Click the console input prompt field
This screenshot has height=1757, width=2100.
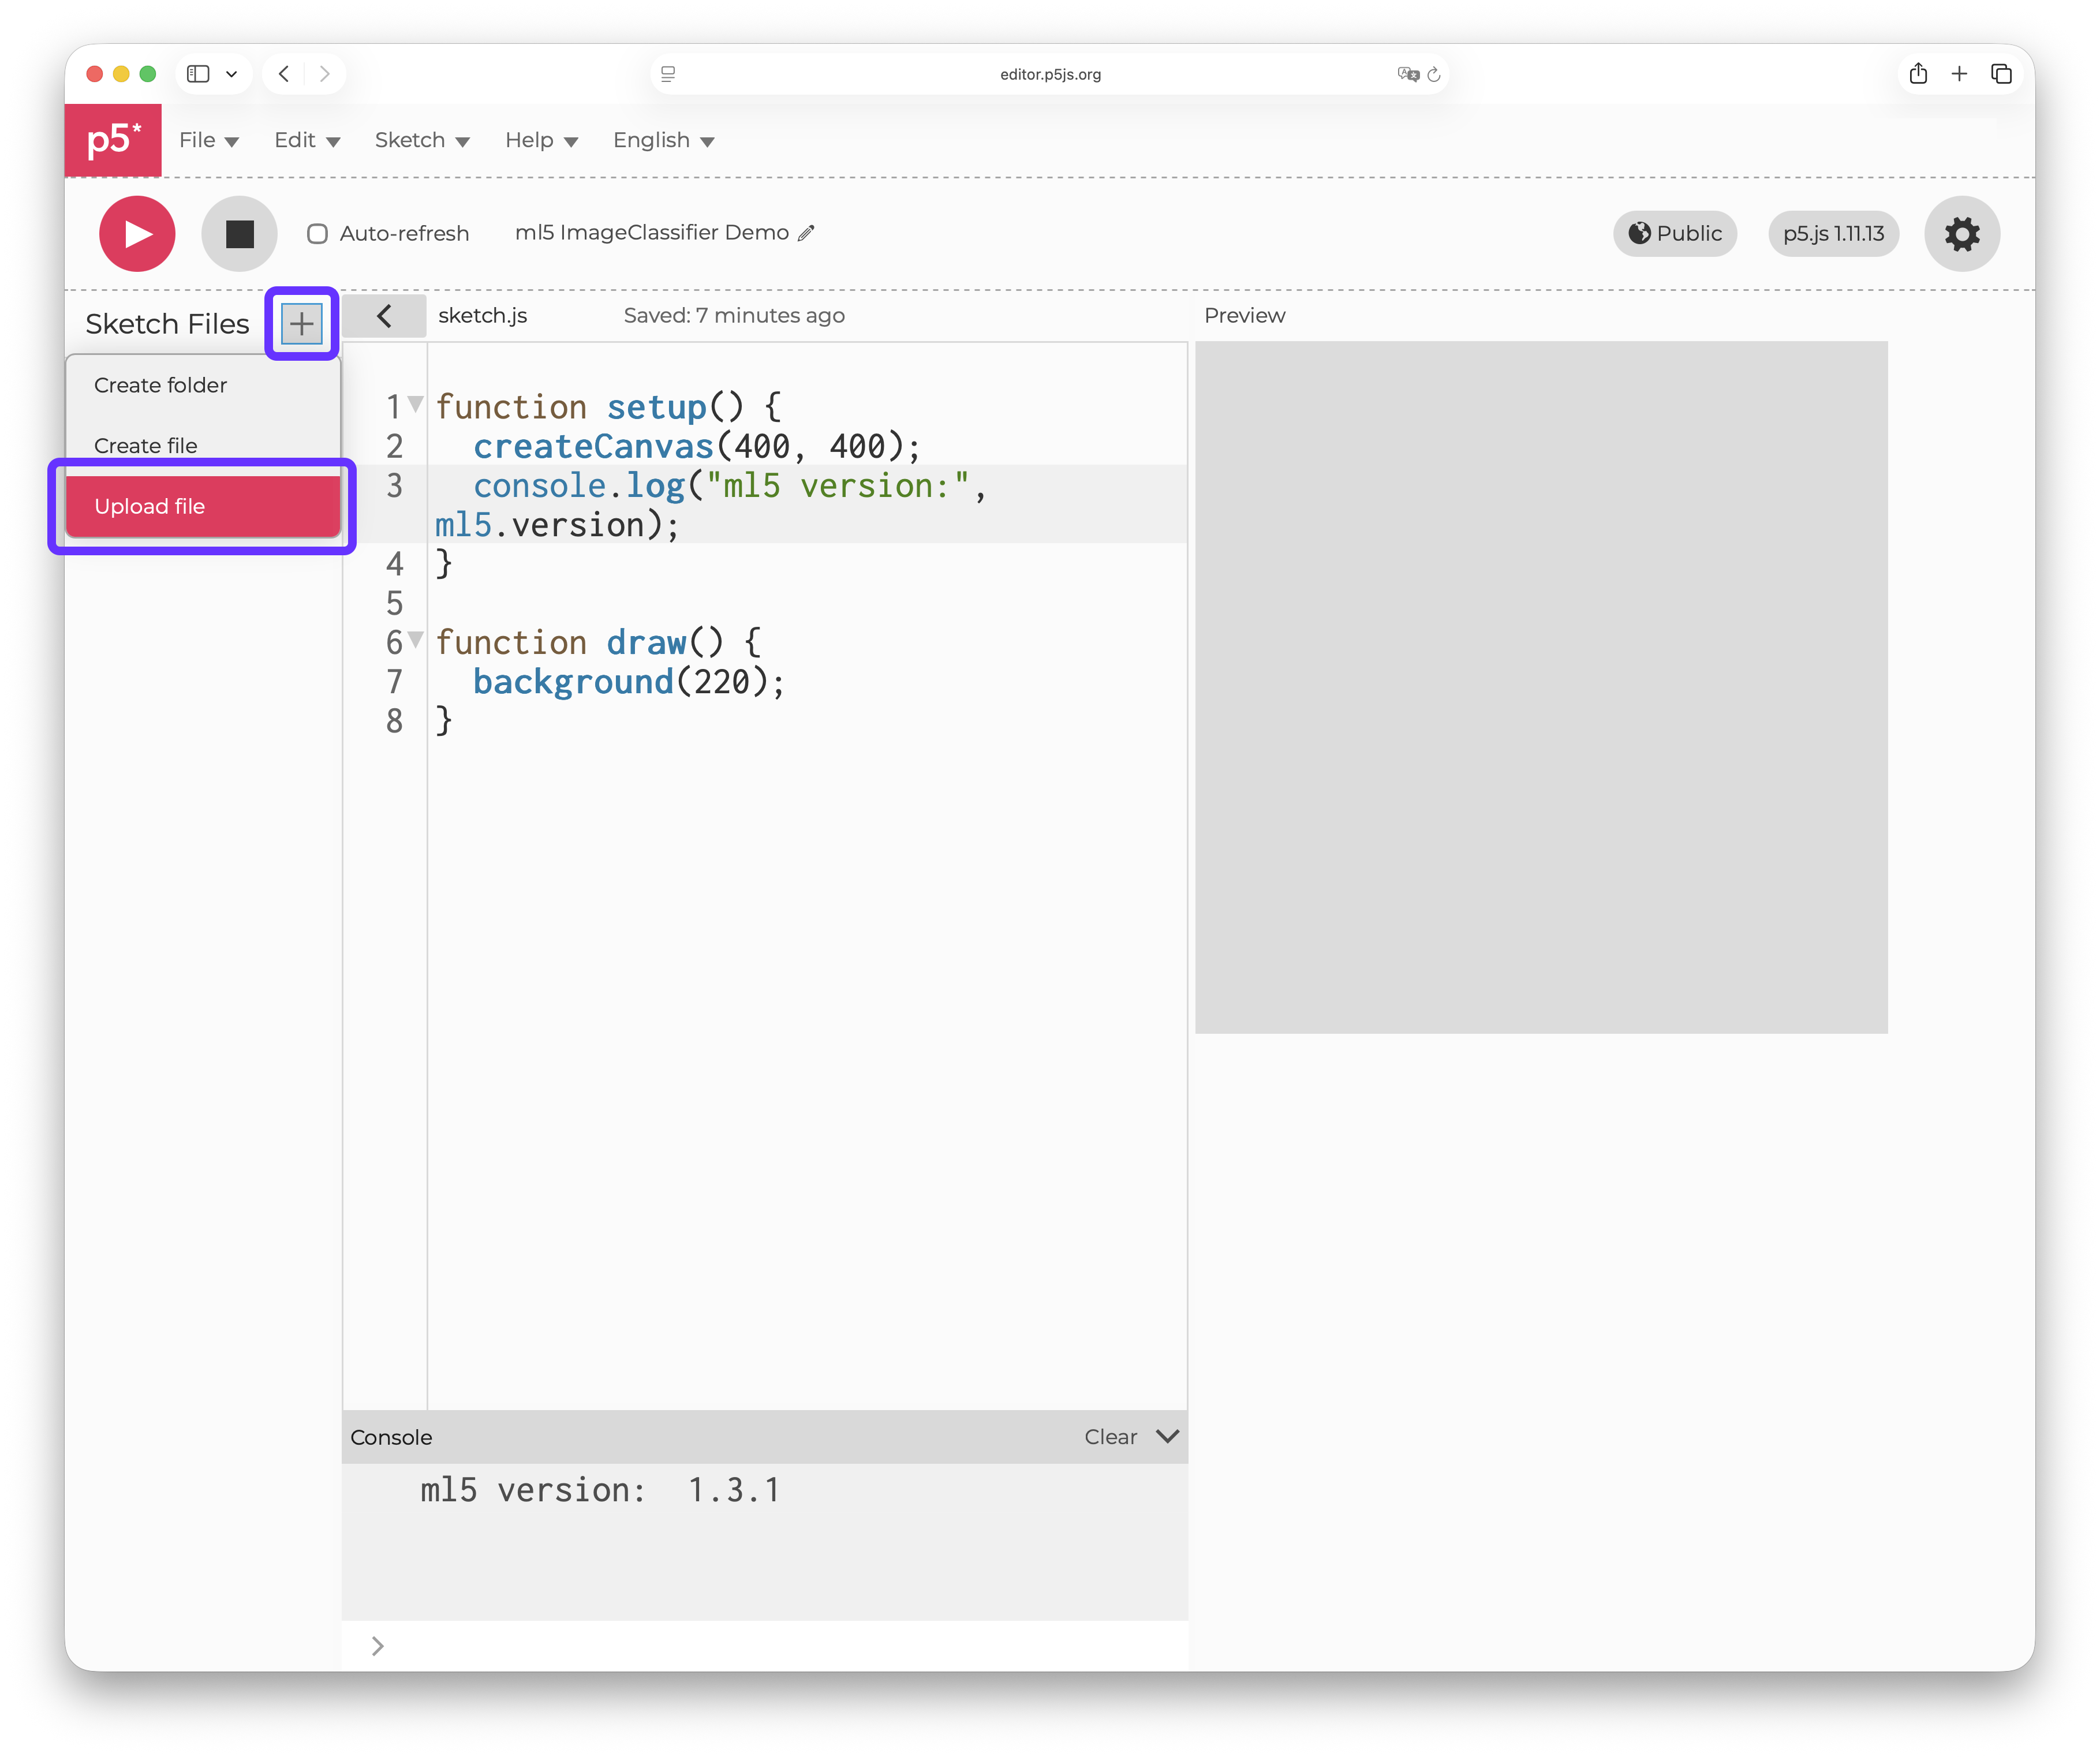(x=765, y=1646)
